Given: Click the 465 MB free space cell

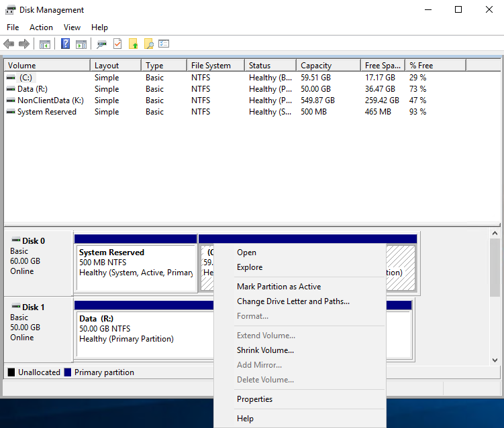Looking at the screenshot, I should pyautogui.click(x=378, y=112).
